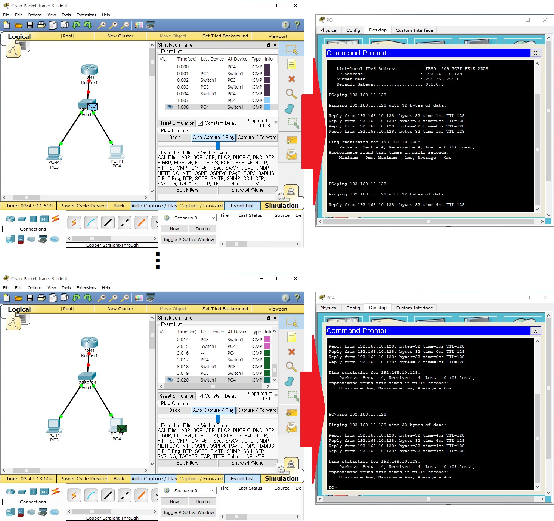Click the yellow Help question mark in lower toolbar
The image size is (554, 521).
pyautogui.click(x=297, y=298)
